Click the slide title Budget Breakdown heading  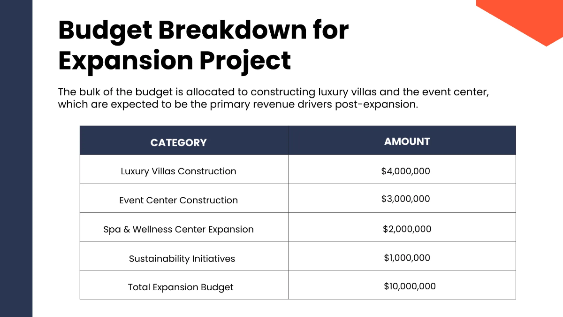[x=203, y=45]
